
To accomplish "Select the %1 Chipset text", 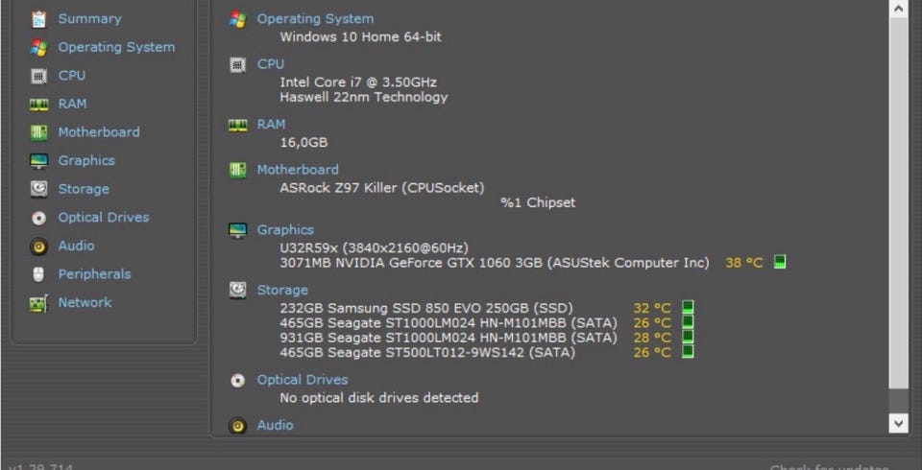I will click(x=538, y=202).
